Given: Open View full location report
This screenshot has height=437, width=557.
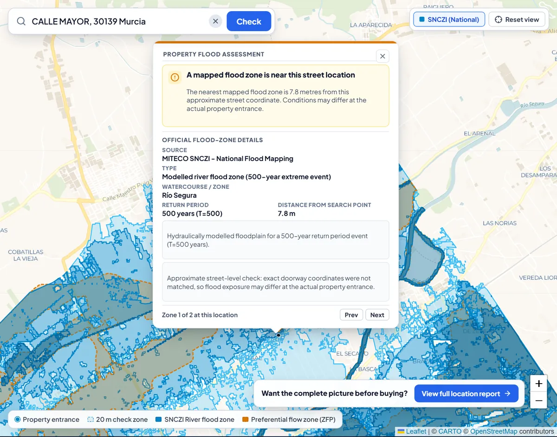Looking at the screenshot, I should coord(466,393).
